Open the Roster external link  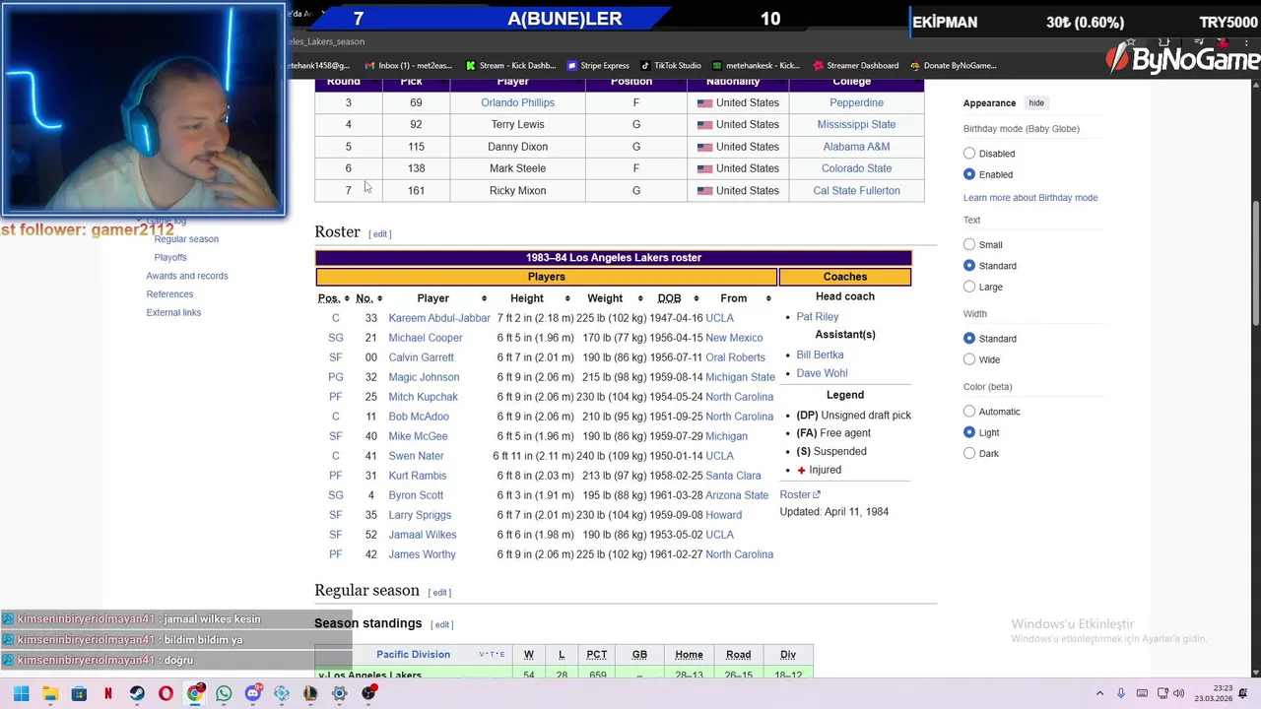[x=799, y=494]
